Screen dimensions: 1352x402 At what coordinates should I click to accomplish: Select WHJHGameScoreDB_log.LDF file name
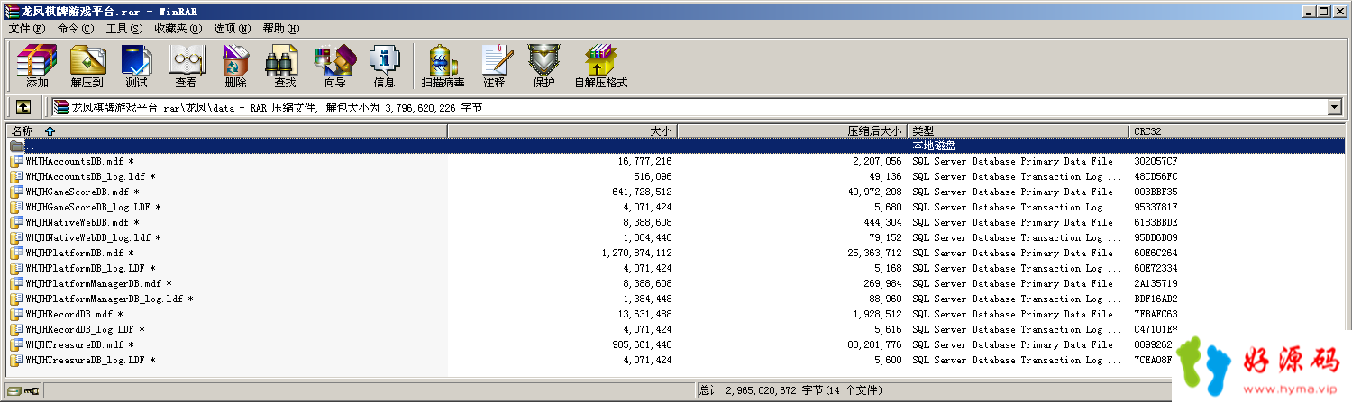tap(93, 208)
